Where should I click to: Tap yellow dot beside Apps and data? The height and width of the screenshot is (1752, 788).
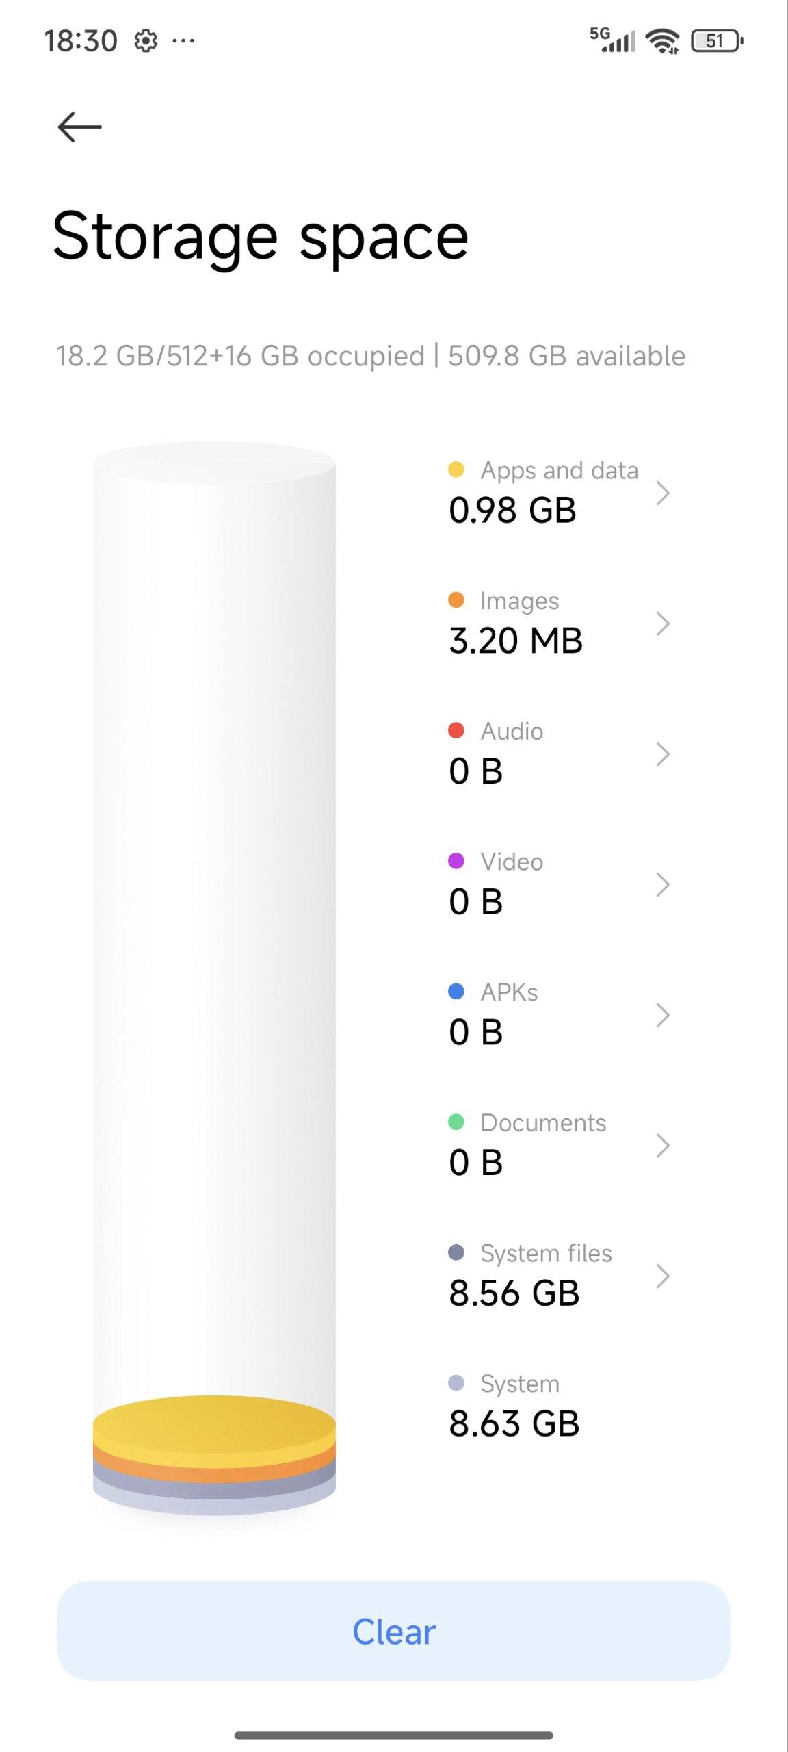point(456,469)
